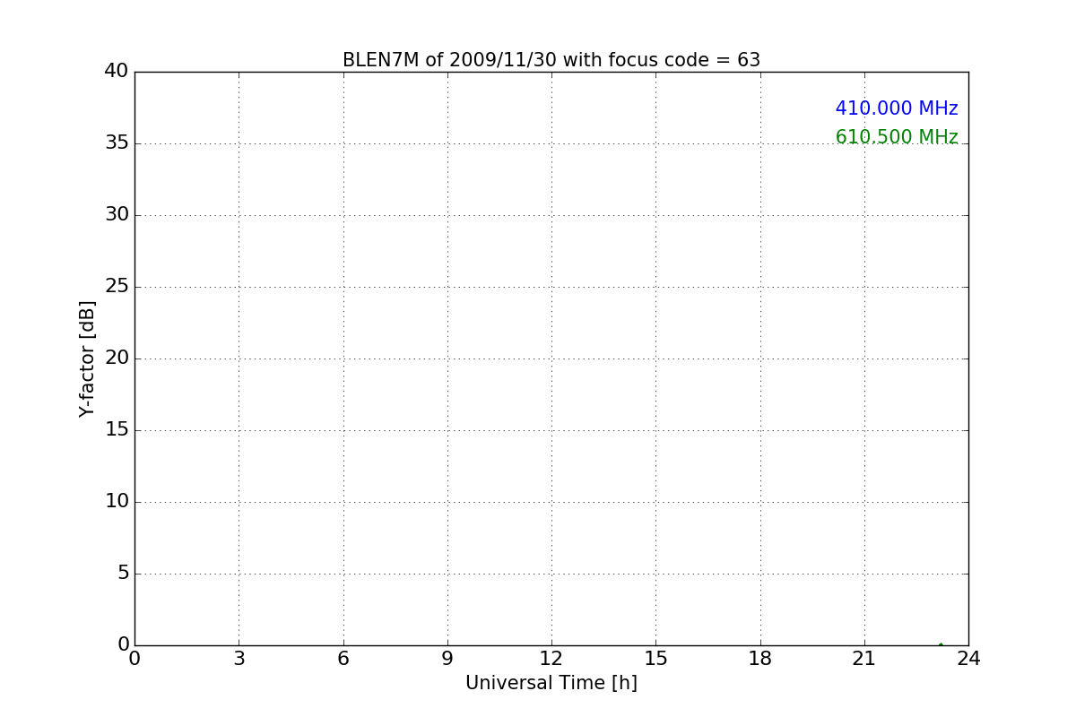Select the blue 410.000 MHz legend label

coord(897,108)
